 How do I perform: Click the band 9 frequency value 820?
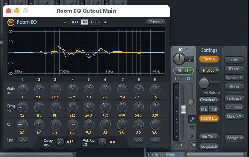[x=154, y=115]
